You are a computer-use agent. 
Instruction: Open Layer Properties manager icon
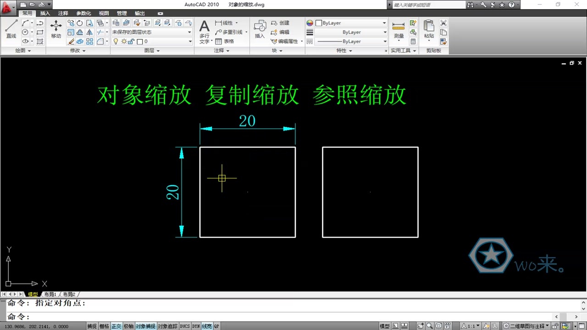[x=116, y=23]
